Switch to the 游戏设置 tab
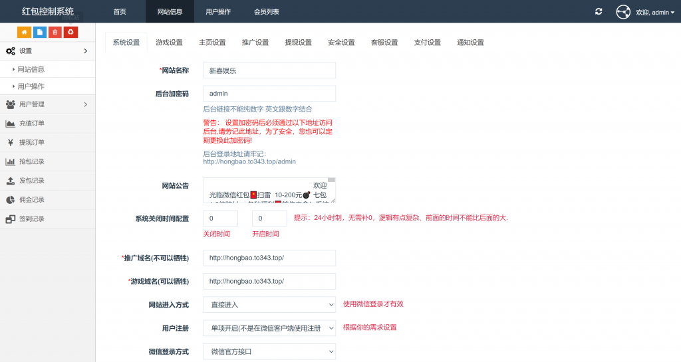 169,43
